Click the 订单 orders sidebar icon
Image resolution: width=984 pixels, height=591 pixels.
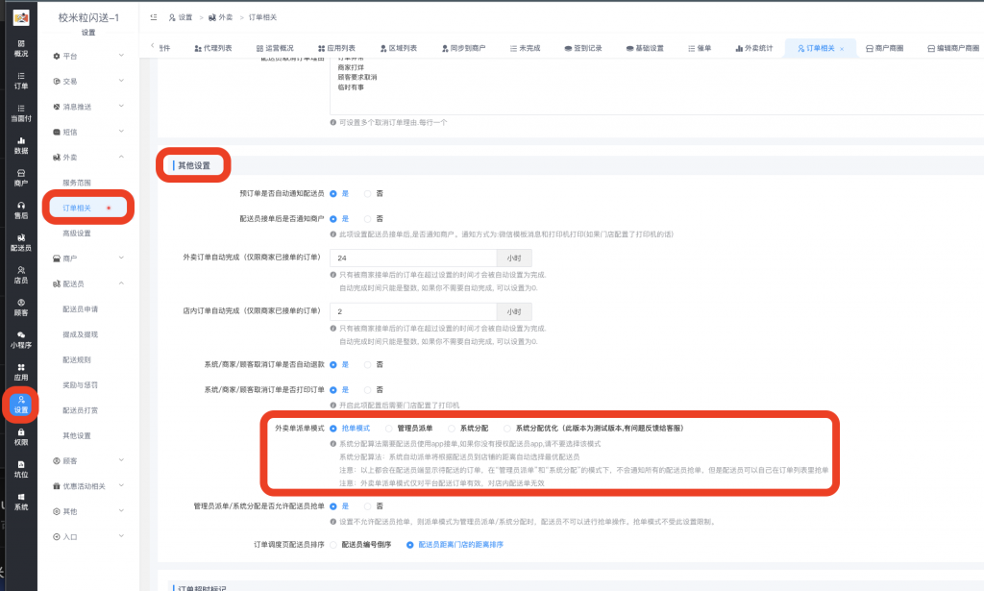coord(20,81)
